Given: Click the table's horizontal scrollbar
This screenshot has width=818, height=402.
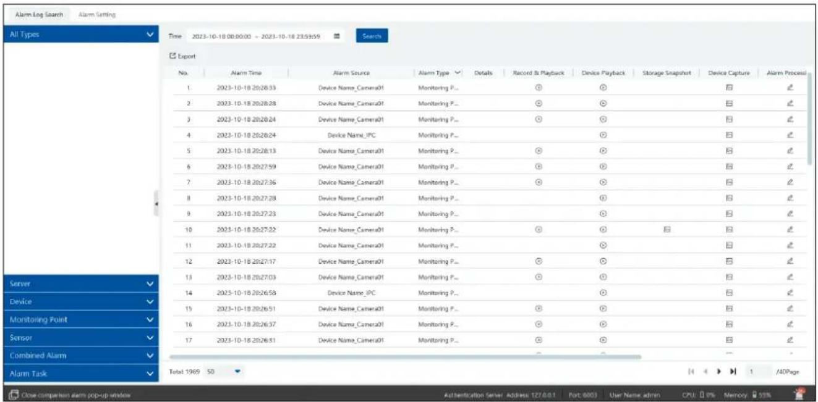Looking at the screenshot, I should point(405,356).
